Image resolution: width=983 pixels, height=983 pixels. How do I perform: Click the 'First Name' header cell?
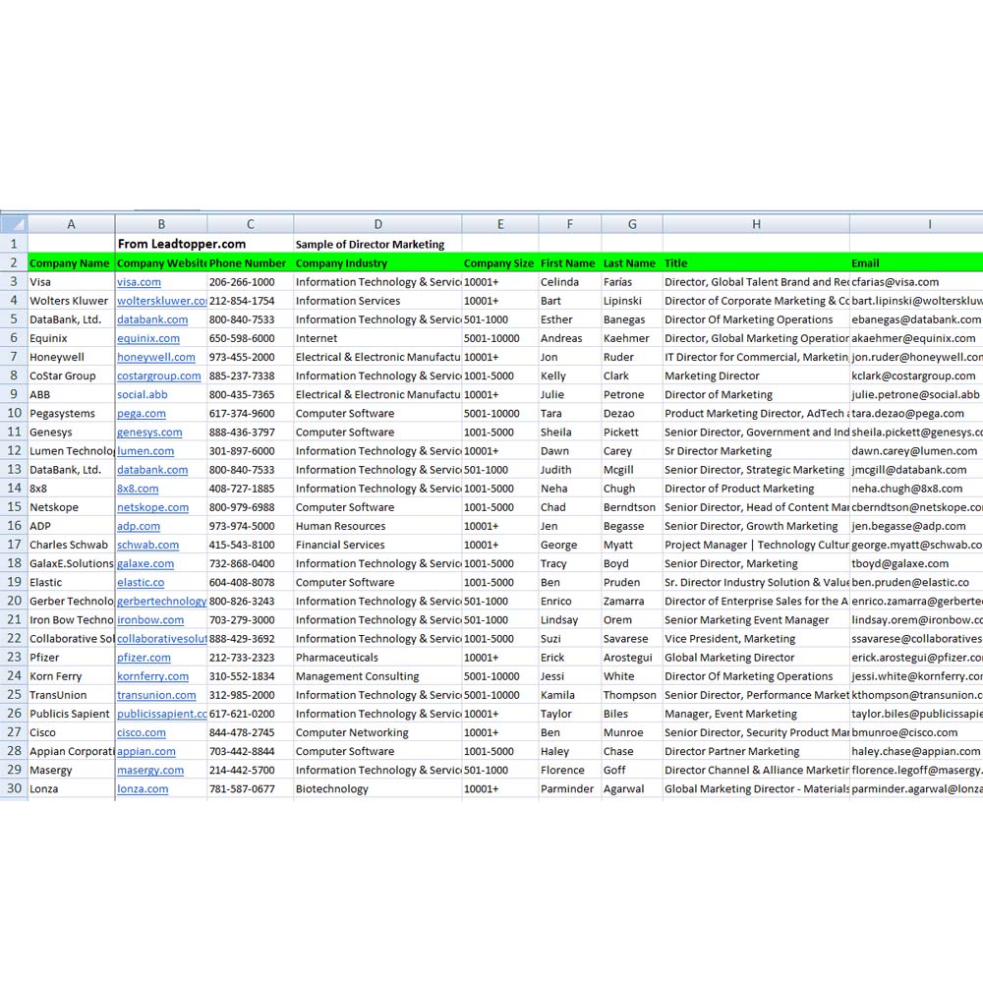[570, 263]
